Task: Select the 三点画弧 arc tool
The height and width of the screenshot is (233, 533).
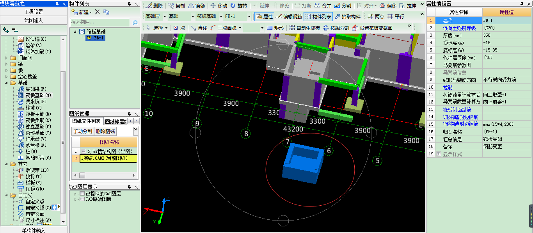Action: click(x=224, y=28)
